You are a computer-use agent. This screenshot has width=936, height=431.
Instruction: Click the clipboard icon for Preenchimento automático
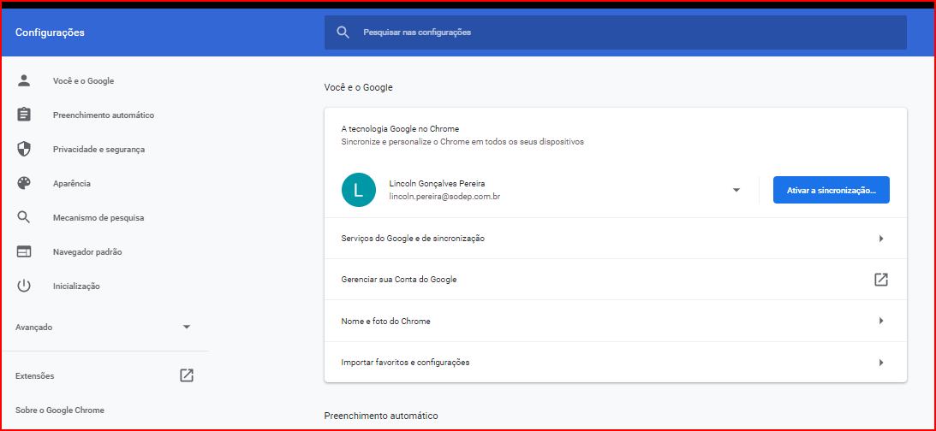click(x=24, y=115)
